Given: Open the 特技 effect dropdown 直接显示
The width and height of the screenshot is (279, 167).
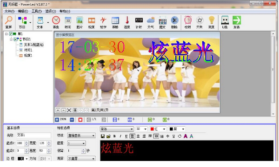Looking at the screenshot, I should (81, 135).
